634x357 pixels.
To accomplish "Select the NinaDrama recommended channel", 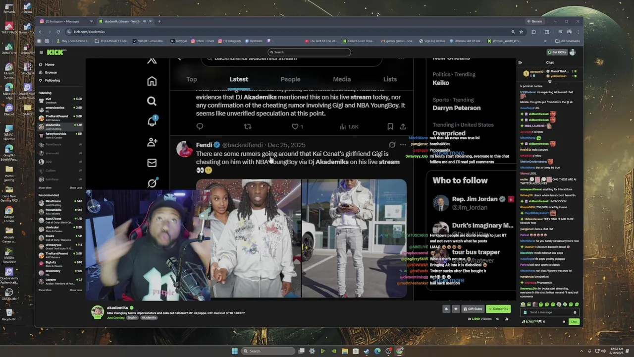I will (60, 202).
